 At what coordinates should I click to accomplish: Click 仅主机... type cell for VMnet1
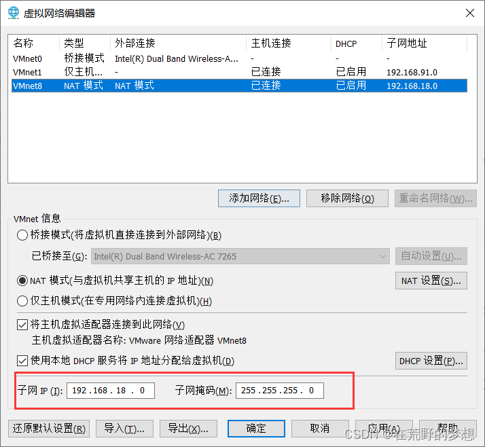(83, 72)
